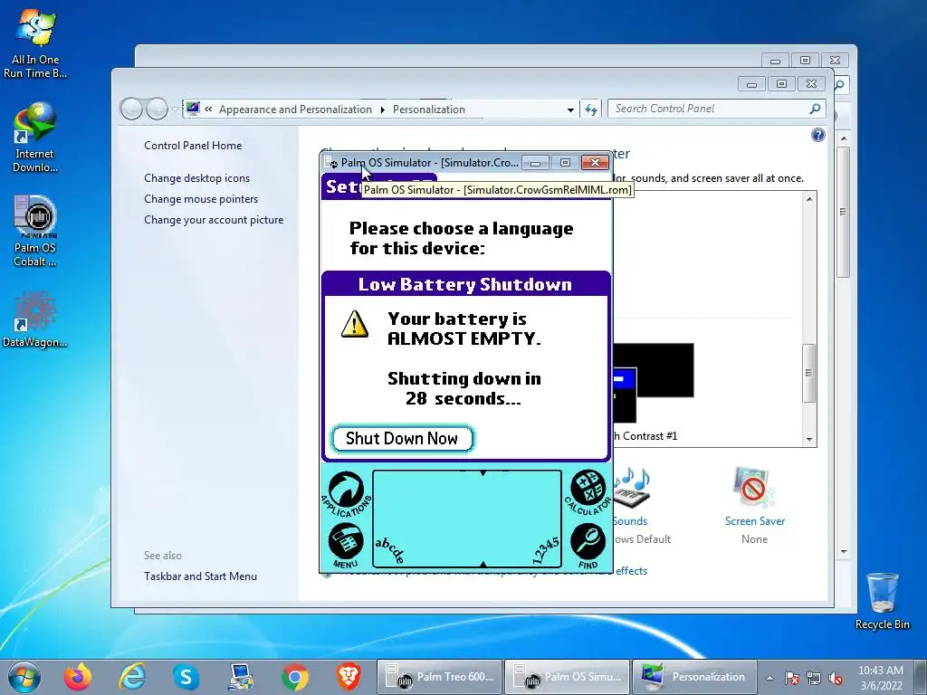Click the computer network taskbar icon
The image size is (927, 695).
tap(241, 677)
